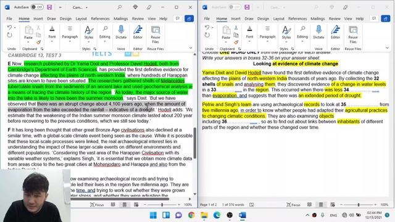Save the document in left Word window
The width and height of the screenshot is (395, 222).
click(x=49, y=7)
